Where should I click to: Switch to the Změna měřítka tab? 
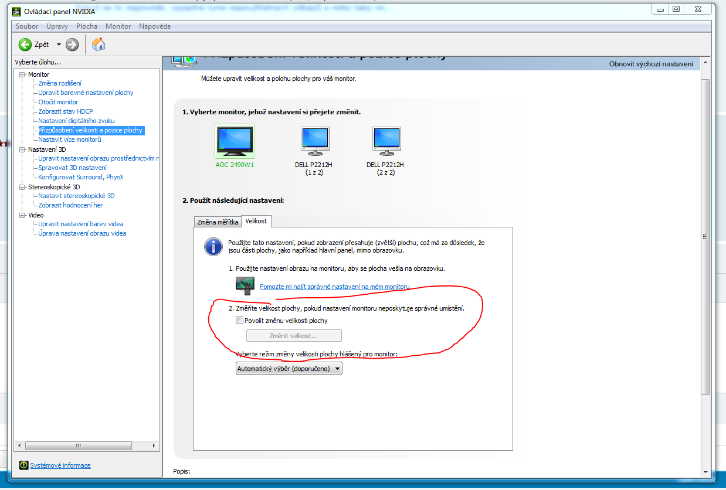[218, 222]
